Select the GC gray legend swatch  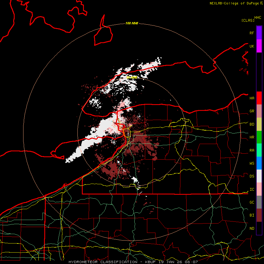tap(259, 202)
